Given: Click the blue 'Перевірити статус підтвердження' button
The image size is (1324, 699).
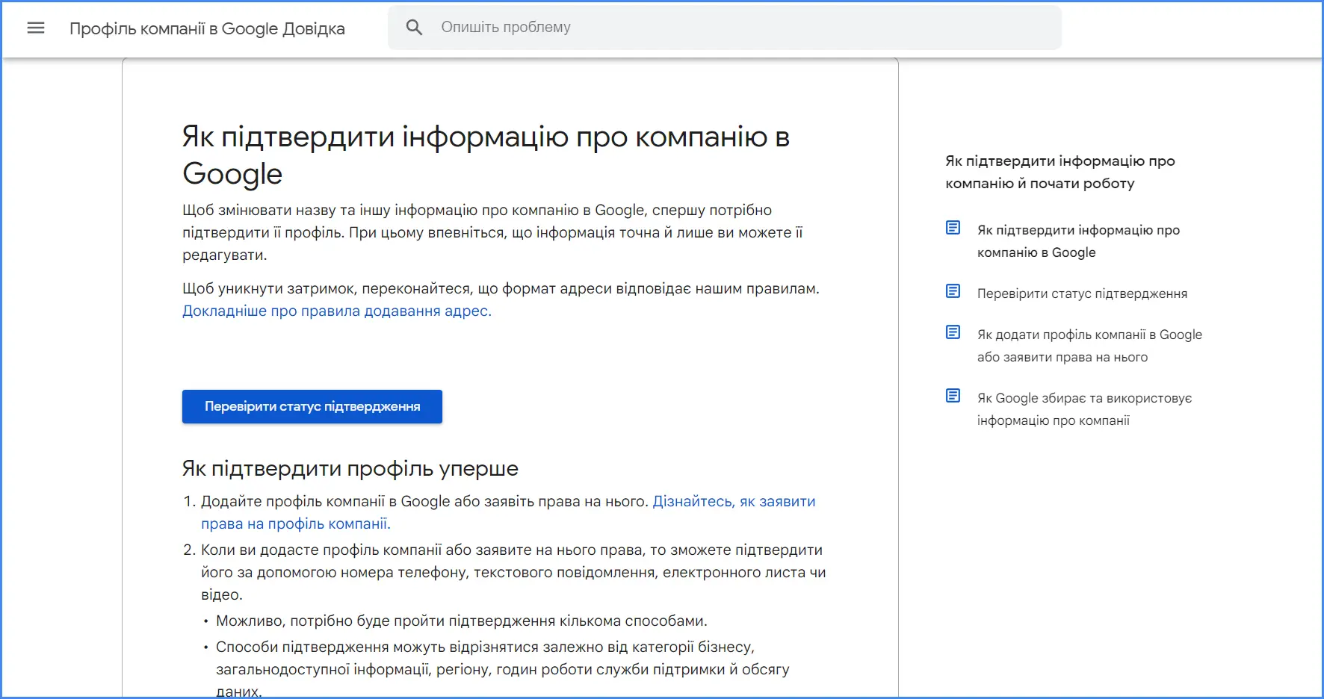Looking at the screenshot, I should click(x=312, y=406).
